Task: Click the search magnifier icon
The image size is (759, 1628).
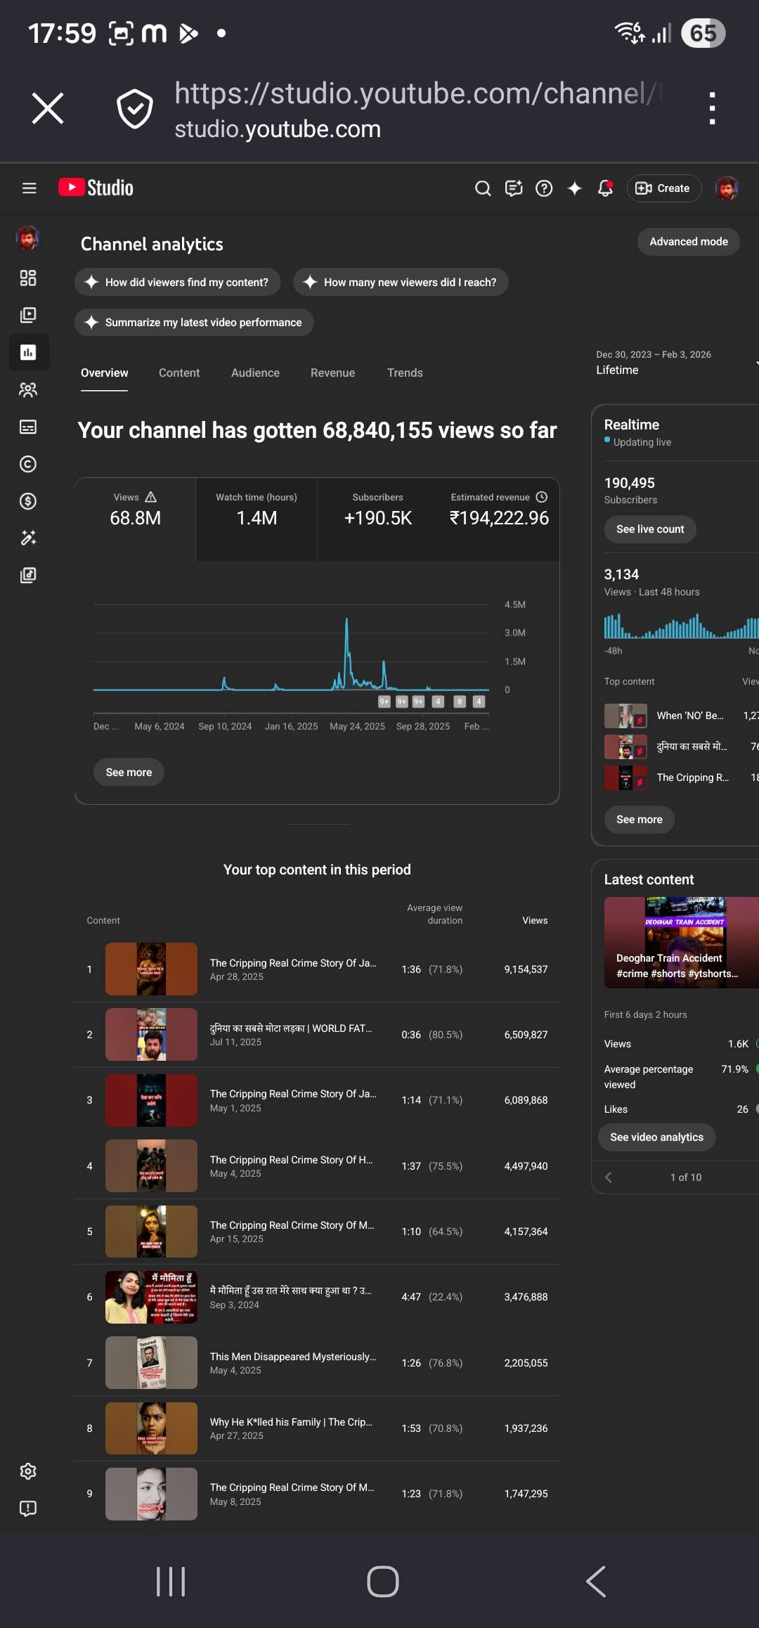Action: [483, 188]
